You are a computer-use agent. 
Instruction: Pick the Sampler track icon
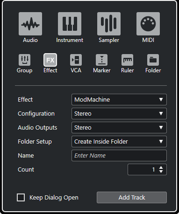coord(109,24)
